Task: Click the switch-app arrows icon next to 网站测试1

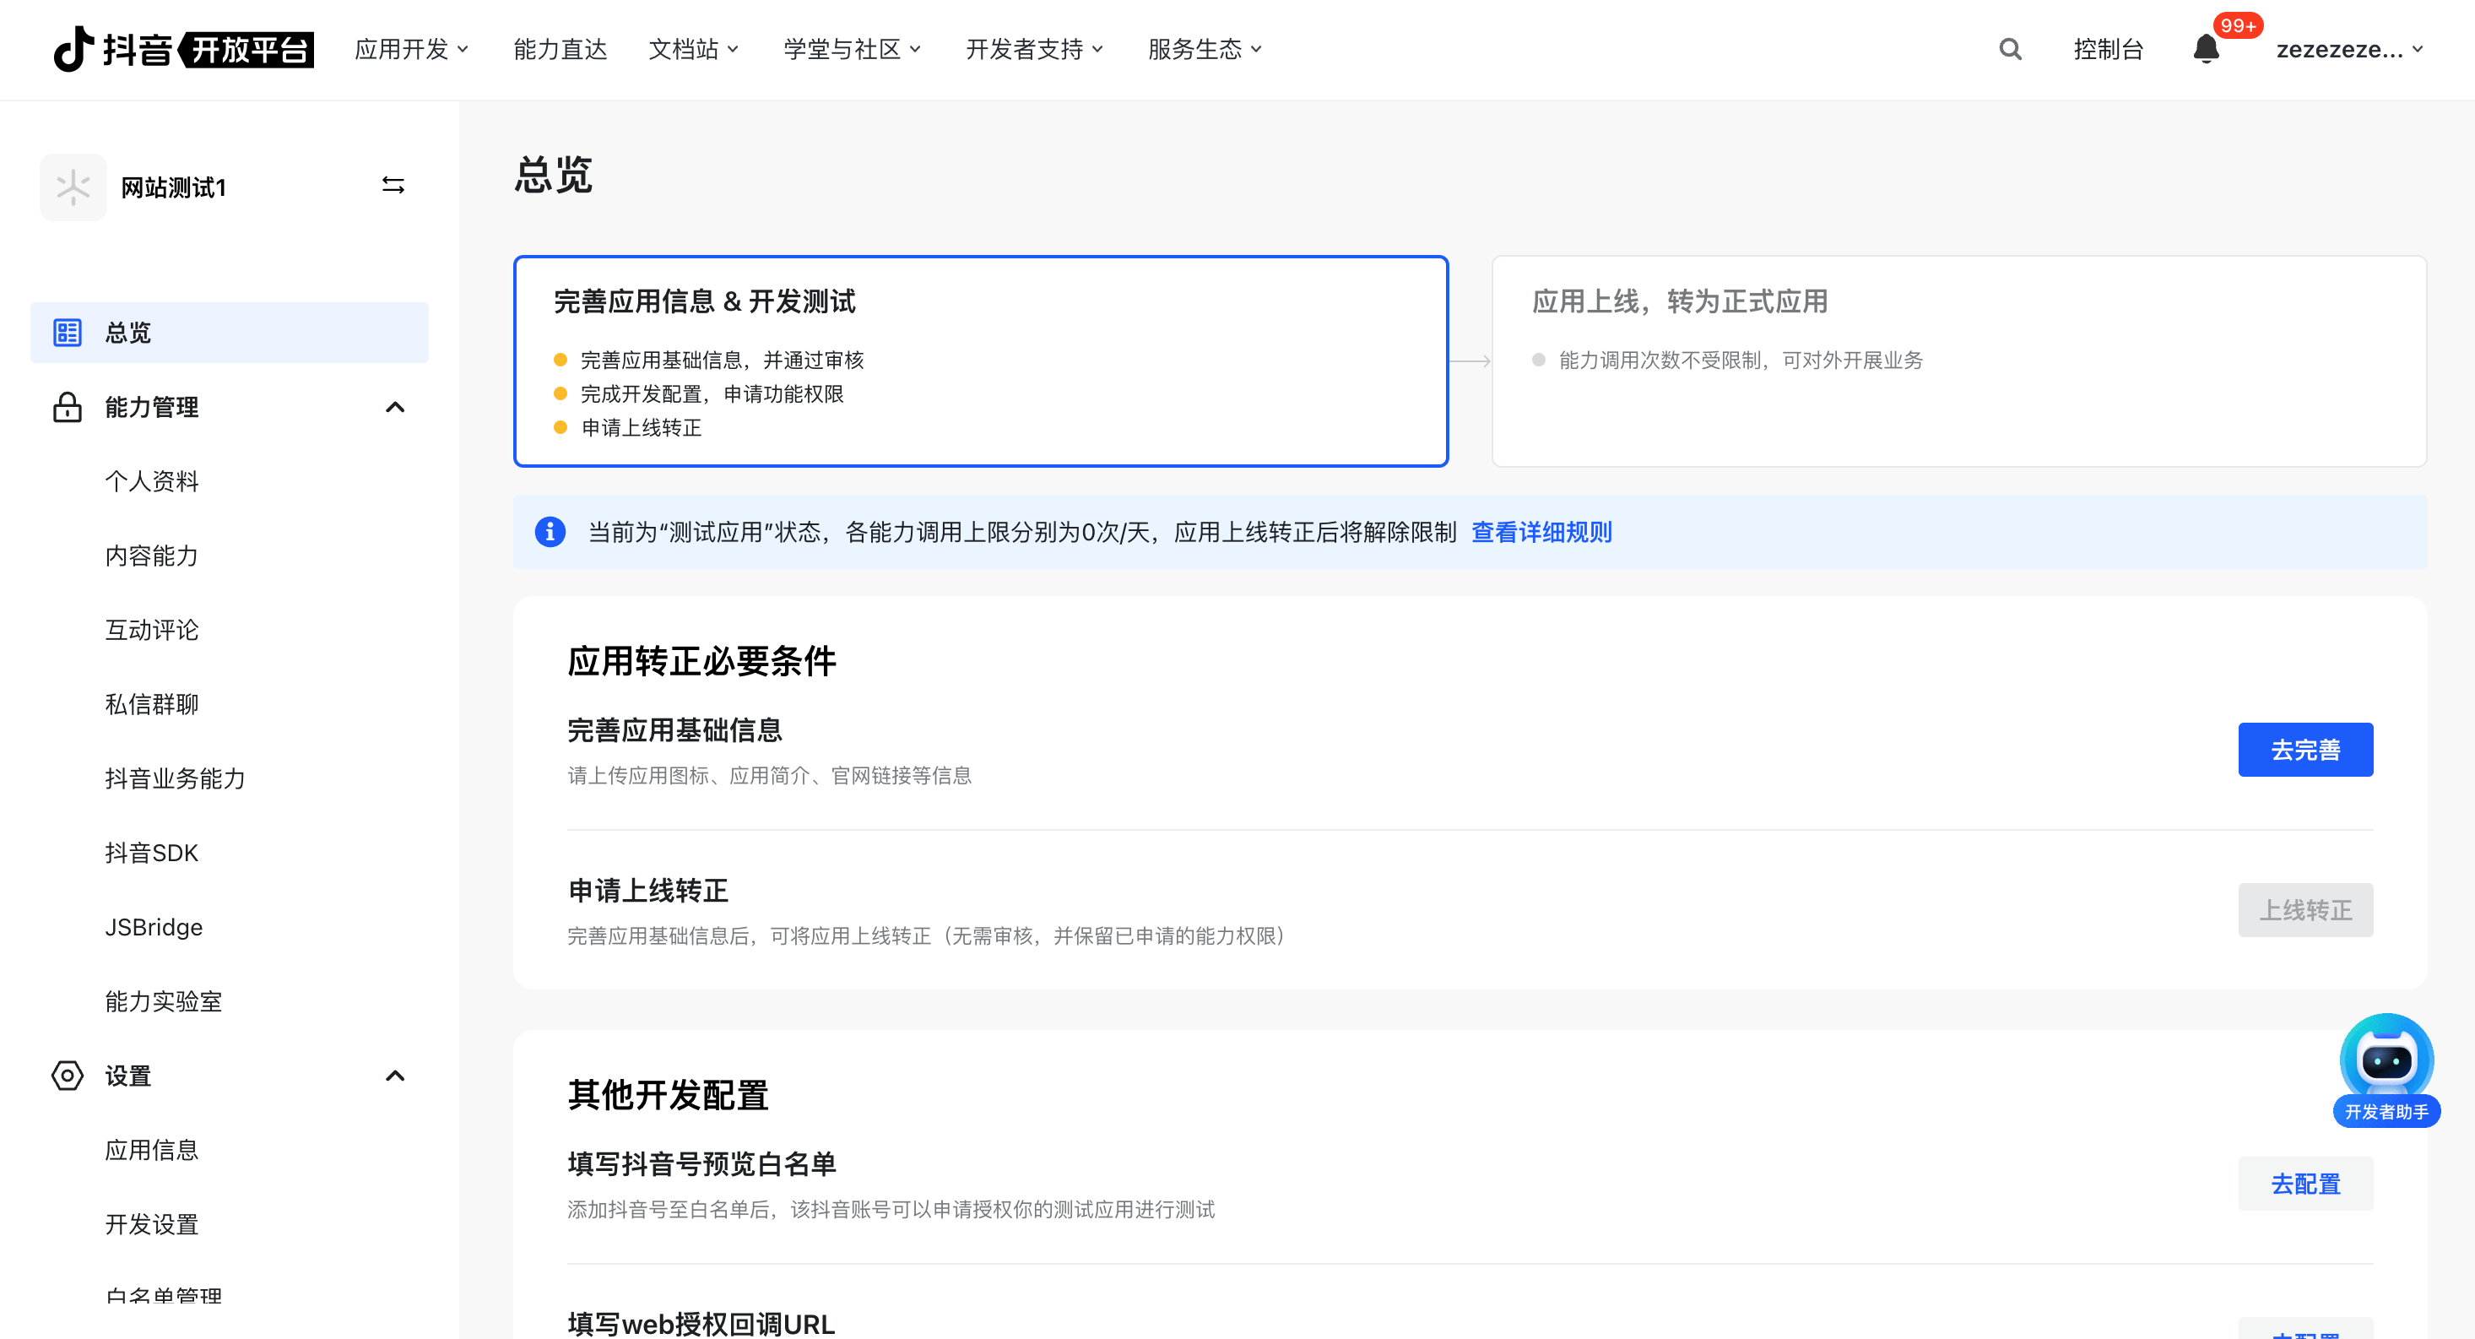Action: coord(393,186)
